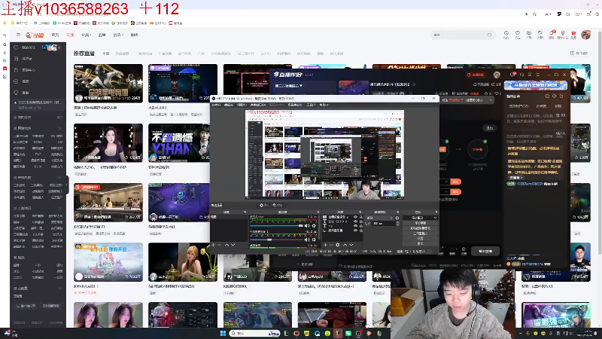Open the Douyu hamburger menu icon
Viewport: 602px width, 339px height.
[x=18, y=35]
